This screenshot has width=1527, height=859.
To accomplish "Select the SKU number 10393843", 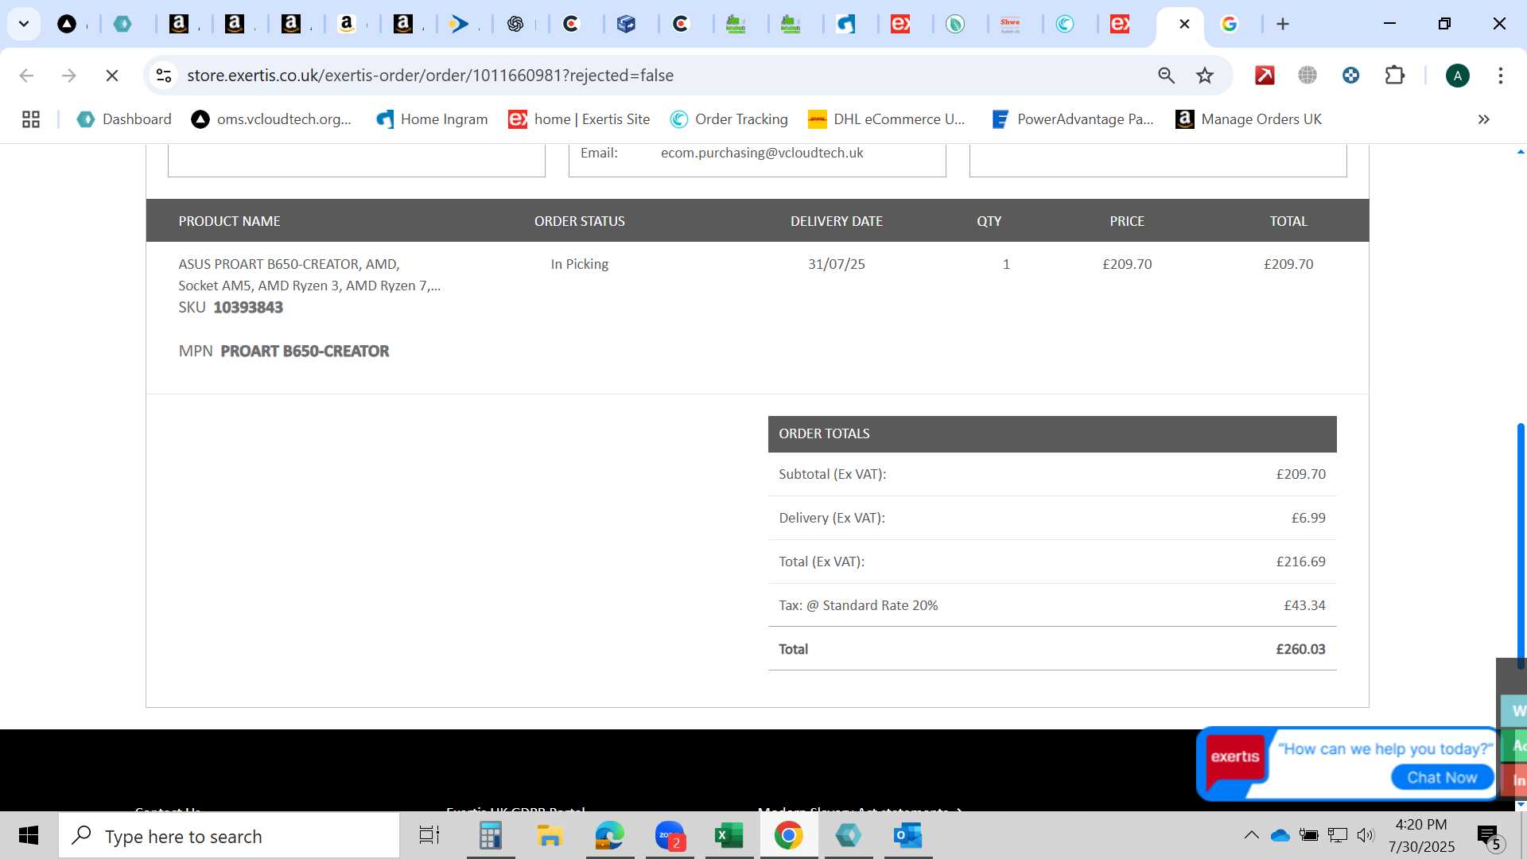I will pyautogui.click(x=248, y=308).
